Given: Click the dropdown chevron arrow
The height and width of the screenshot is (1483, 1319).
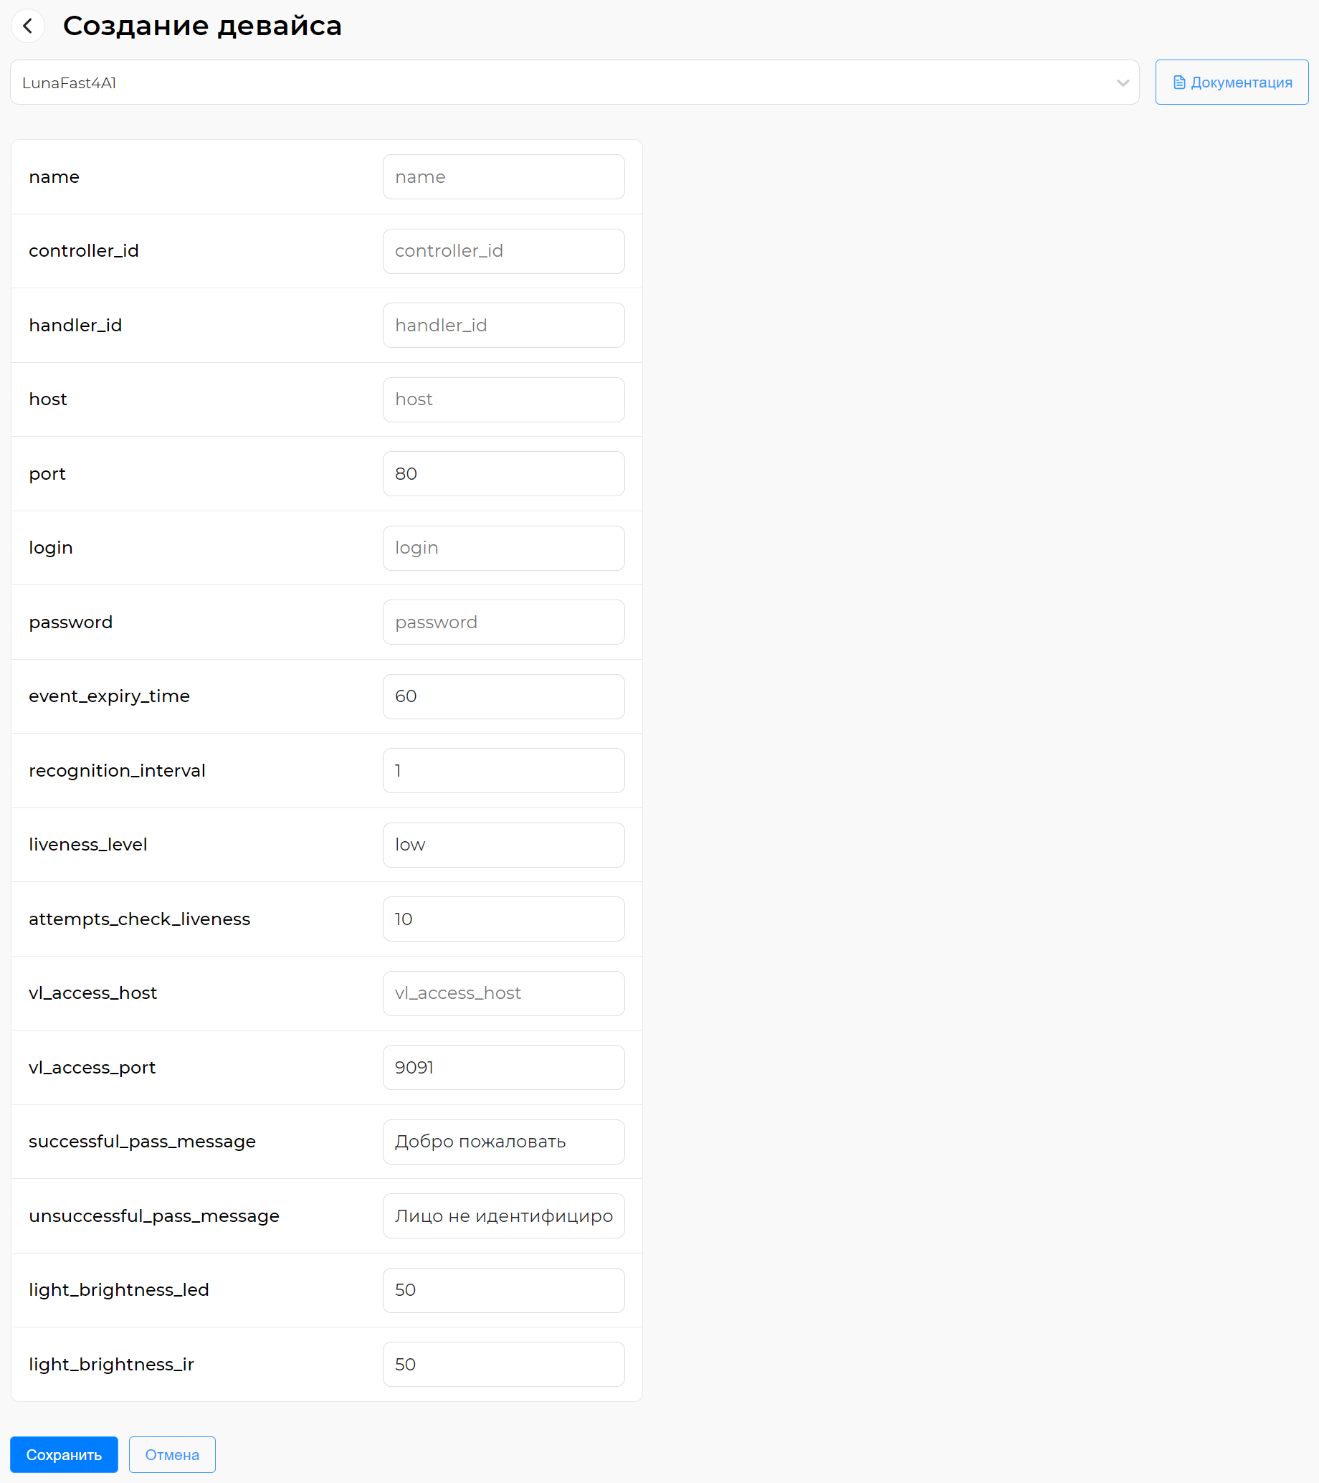Looking at the screenshot, I should (1123, 82).
